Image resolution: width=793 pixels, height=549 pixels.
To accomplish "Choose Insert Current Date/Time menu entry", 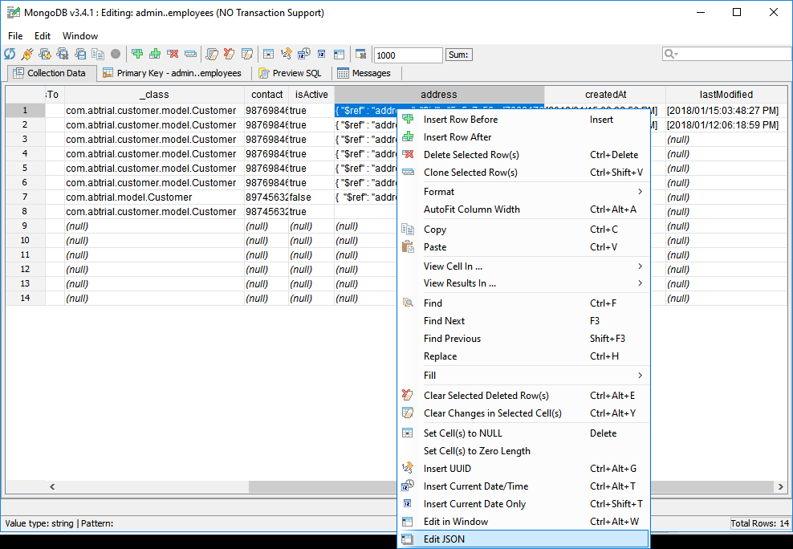I will [x=525, y=486].
